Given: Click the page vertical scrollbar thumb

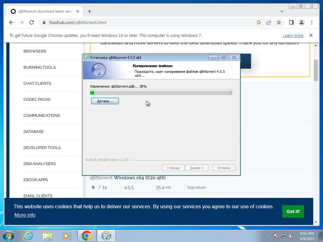Looking at the screenshot, I should pyautogui.click(x=316, y=70).
